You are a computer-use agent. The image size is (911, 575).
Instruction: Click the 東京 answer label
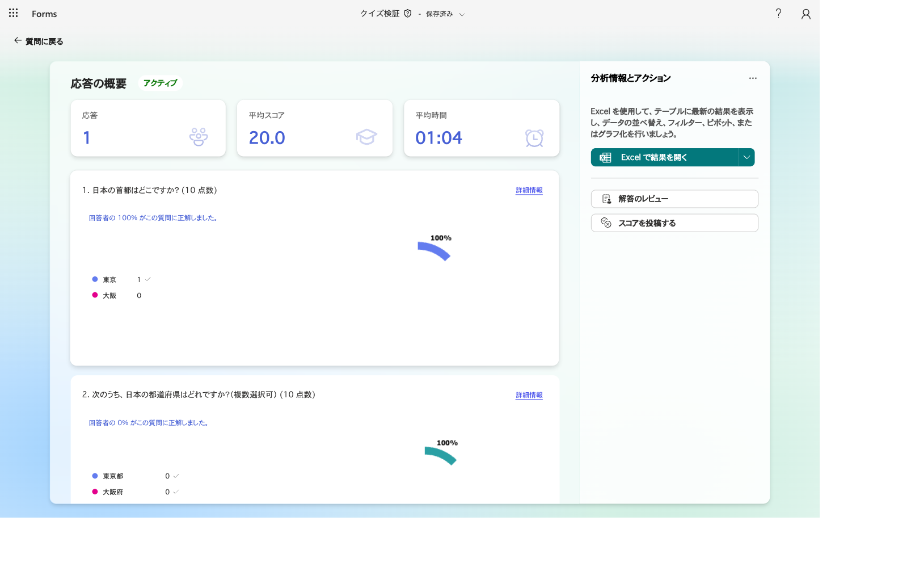click(109, 280)
